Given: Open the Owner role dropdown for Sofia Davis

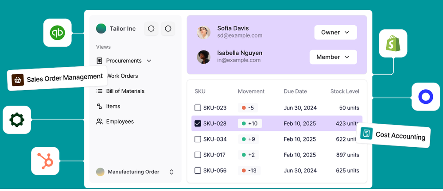Looking at the screenshot, I should 336,32.
